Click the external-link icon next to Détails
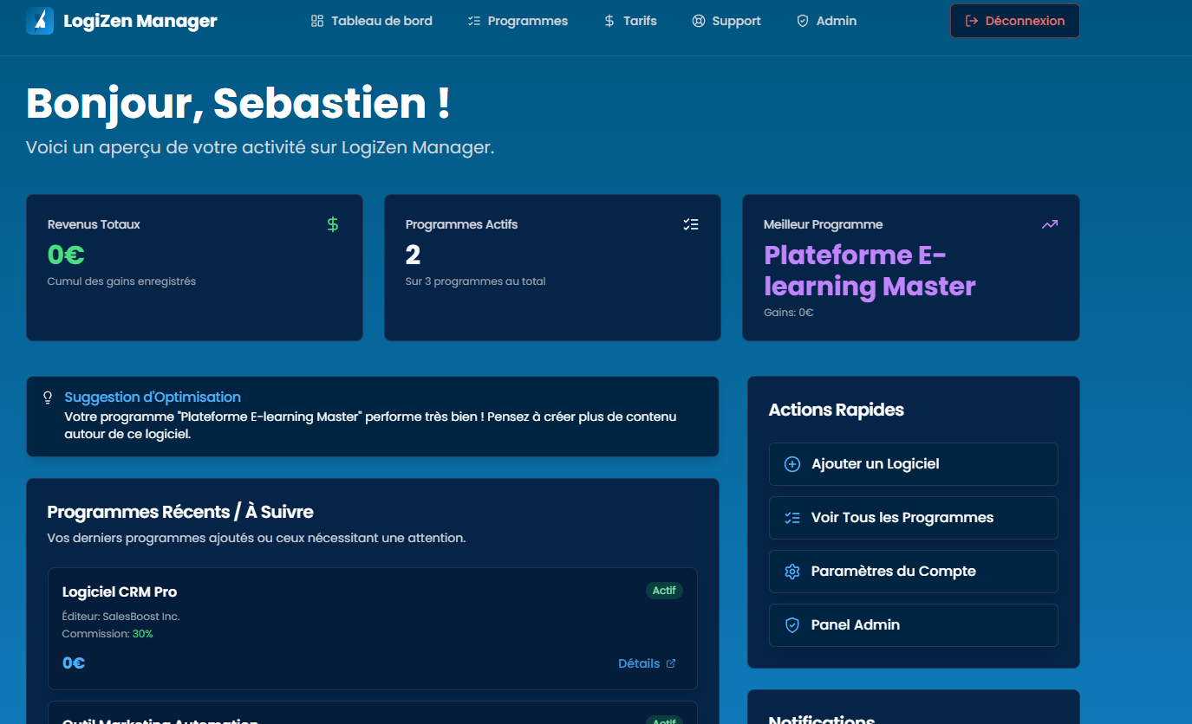 click(671, 663)
